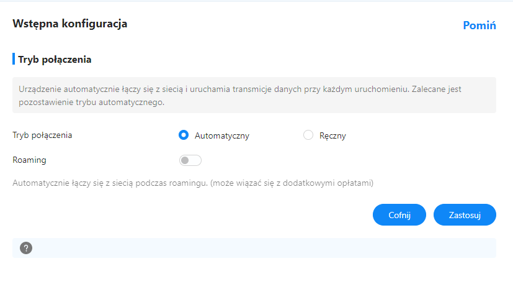Click the Roaming setting label
The height and width of the screenshot is (284, 513).
coord(29,160)
